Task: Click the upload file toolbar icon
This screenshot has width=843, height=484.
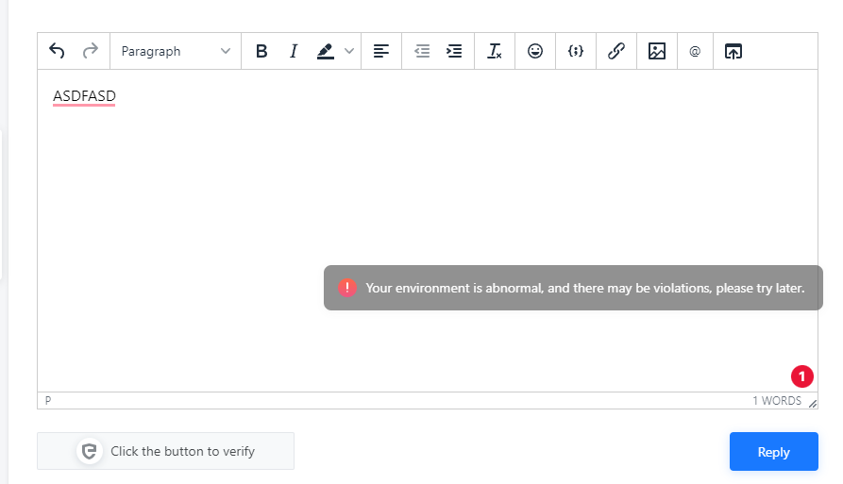Action: point(733,52)
